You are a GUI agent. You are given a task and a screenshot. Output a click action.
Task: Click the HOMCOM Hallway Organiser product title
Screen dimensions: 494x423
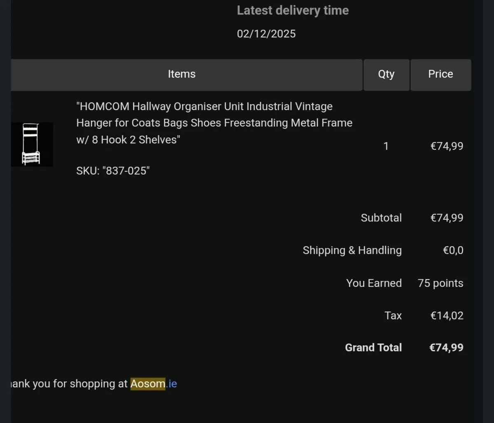[214, 123]
